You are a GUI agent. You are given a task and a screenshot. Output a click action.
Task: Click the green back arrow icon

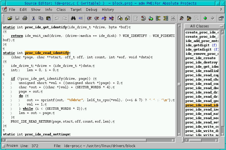205,18
